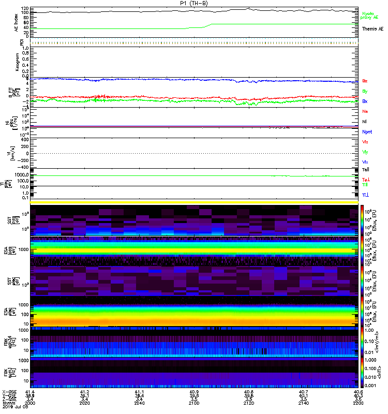
Task: Click the blue Vix velocity legend
Action: [x=365, y=162]
